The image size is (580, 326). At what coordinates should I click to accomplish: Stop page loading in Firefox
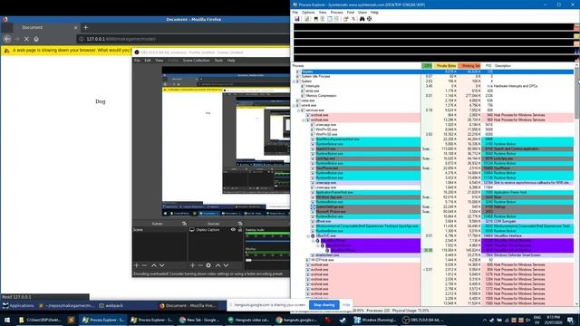point(26,39)
